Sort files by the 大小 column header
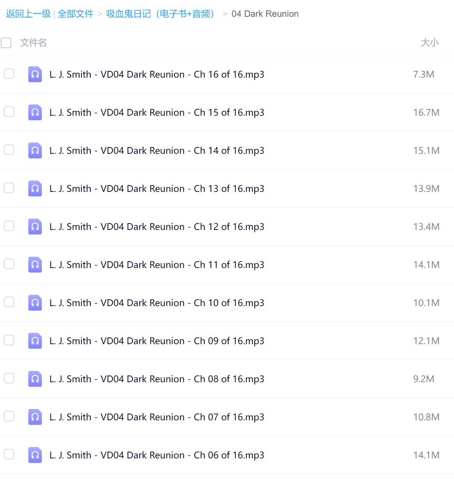Image resolution: width=454 pixels, height=483 pixels. point(430,43)
